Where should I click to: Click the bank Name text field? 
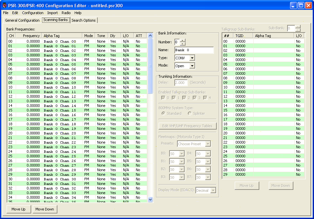point(194,50)
